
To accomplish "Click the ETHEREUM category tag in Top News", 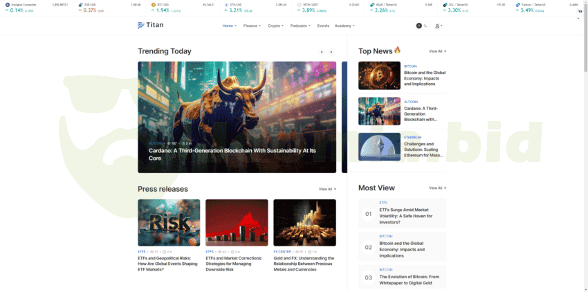I will pos(412,138).
